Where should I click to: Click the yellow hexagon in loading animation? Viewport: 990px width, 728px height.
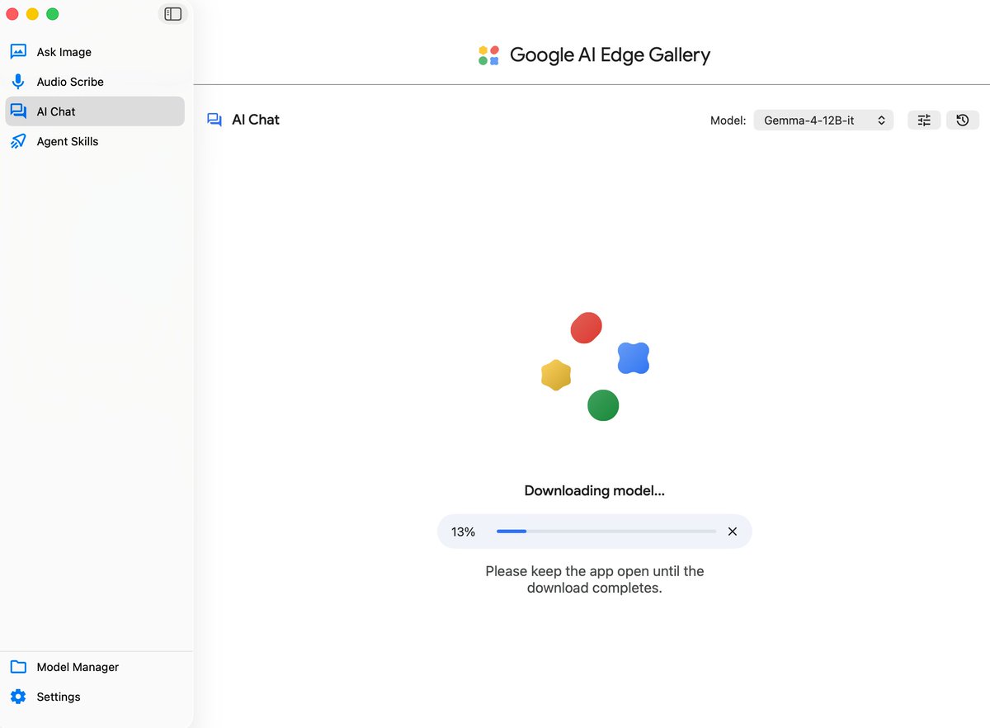(556, 376)
